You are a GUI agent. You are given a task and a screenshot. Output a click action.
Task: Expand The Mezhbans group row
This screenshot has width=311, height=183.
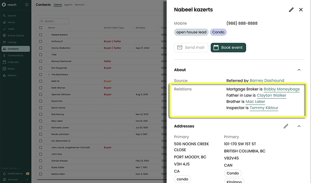[49, 75]
